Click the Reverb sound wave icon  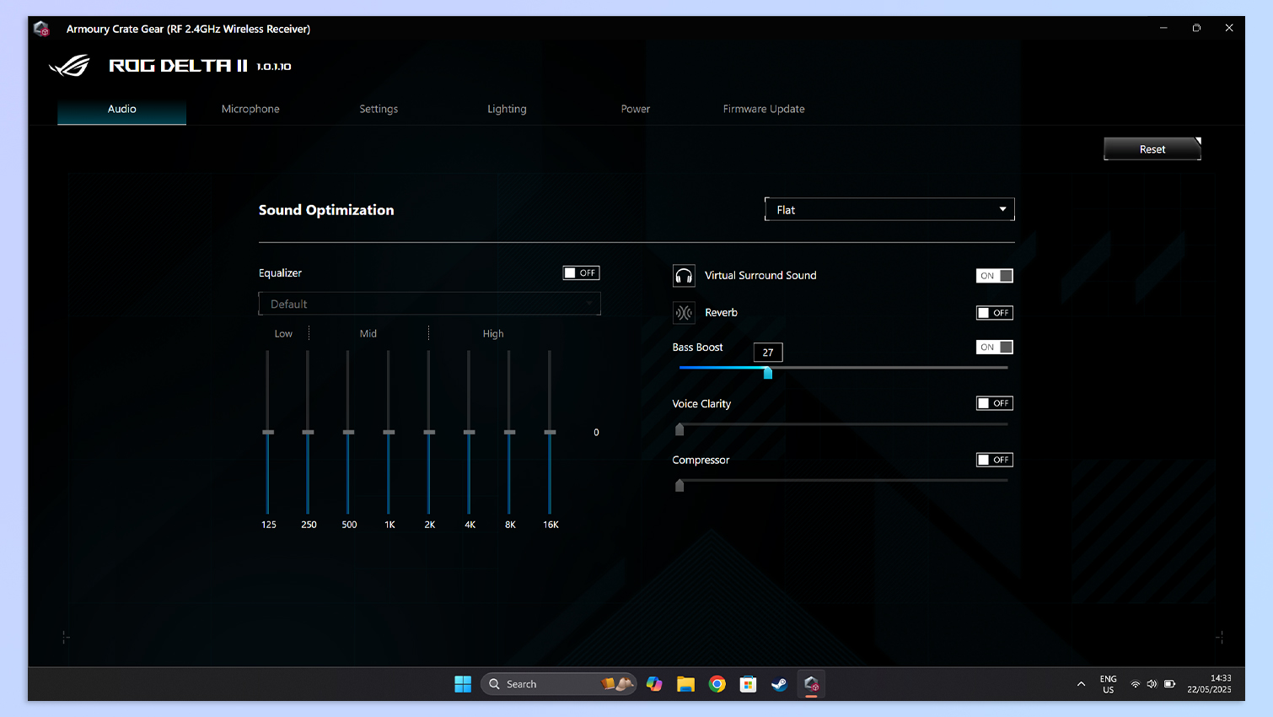[684, 313]
